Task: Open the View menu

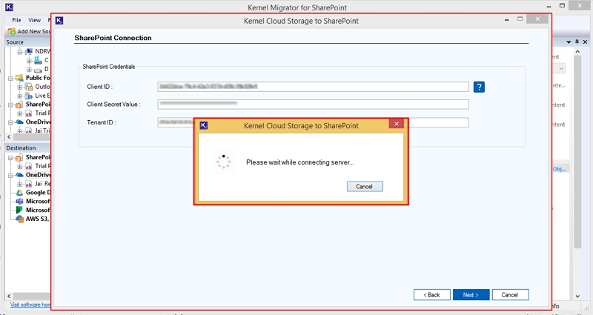Action: 34,20
